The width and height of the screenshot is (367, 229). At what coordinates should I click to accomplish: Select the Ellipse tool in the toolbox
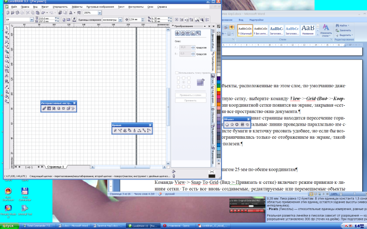7,61
